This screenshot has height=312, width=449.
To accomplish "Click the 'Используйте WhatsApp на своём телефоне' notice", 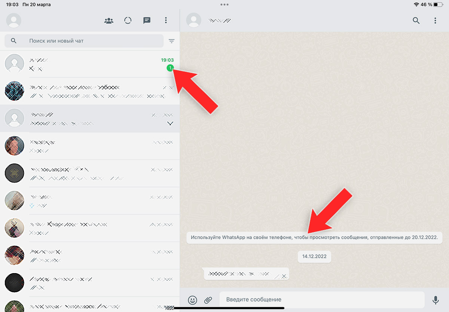I will (x=314, y=238).
